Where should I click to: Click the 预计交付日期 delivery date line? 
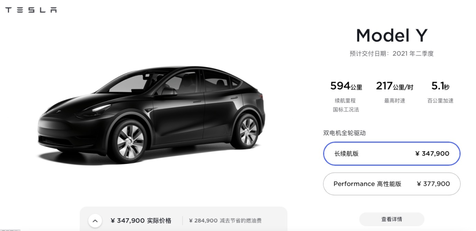point(392,54)
